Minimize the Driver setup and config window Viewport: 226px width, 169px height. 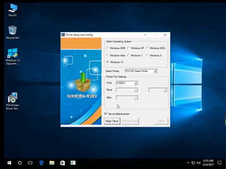(x=145, y=35)
